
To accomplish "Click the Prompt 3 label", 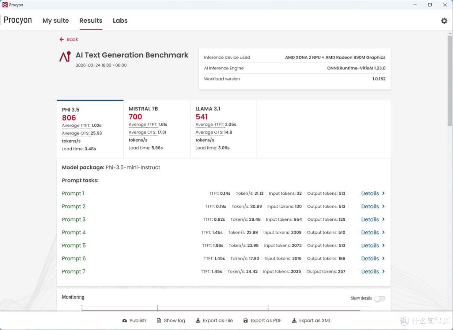I will [x=74, y=219].
